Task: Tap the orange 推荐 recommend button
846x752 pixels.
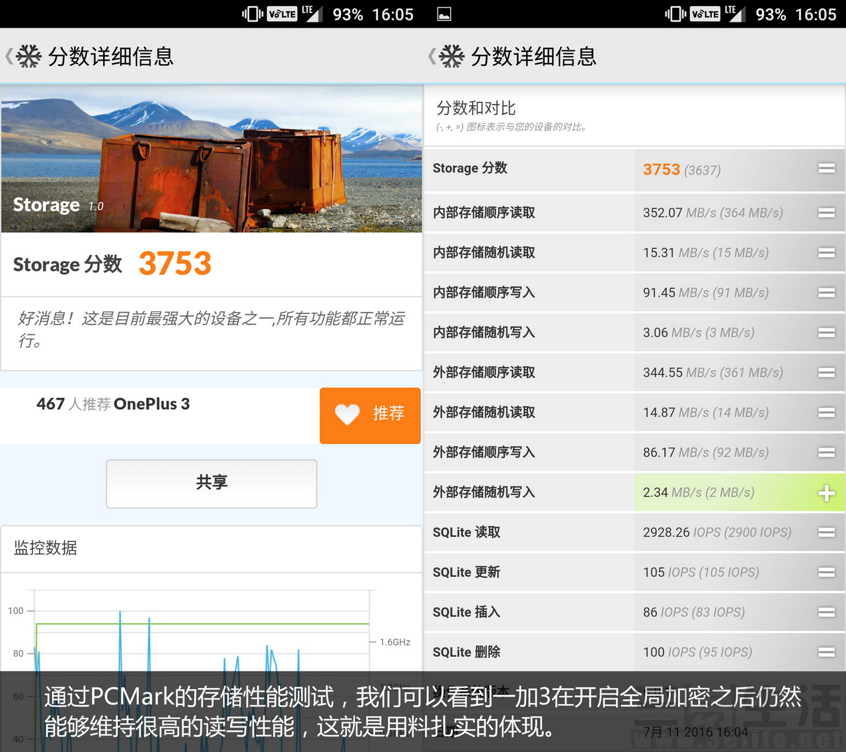Action: pyautogui.click(x=370, y=415)
